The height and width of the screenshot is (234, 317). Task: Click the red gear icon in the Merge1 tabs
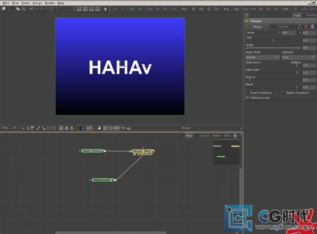[306, 27]
